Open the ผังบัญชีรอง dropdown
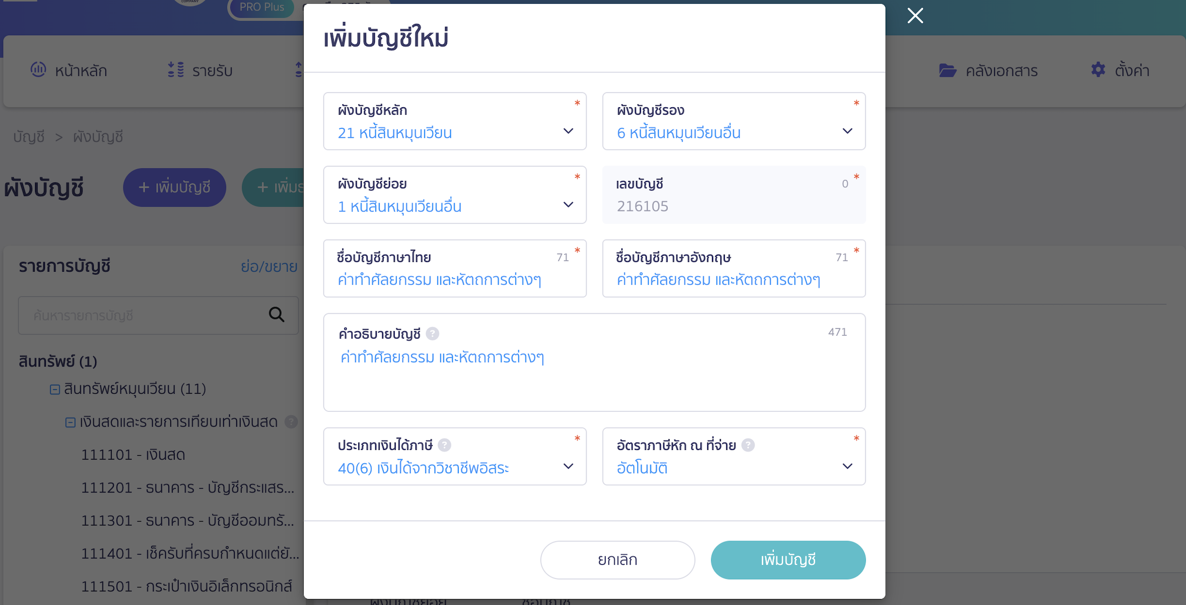1186x605 pixels. [847, 131]
